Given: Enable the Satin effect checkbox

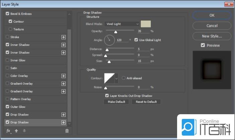Looking at the screenshot, I should (7, 68).
